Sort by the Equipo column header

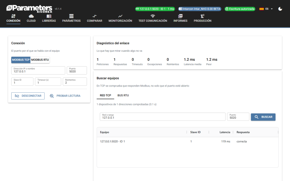tap(104, 132)
